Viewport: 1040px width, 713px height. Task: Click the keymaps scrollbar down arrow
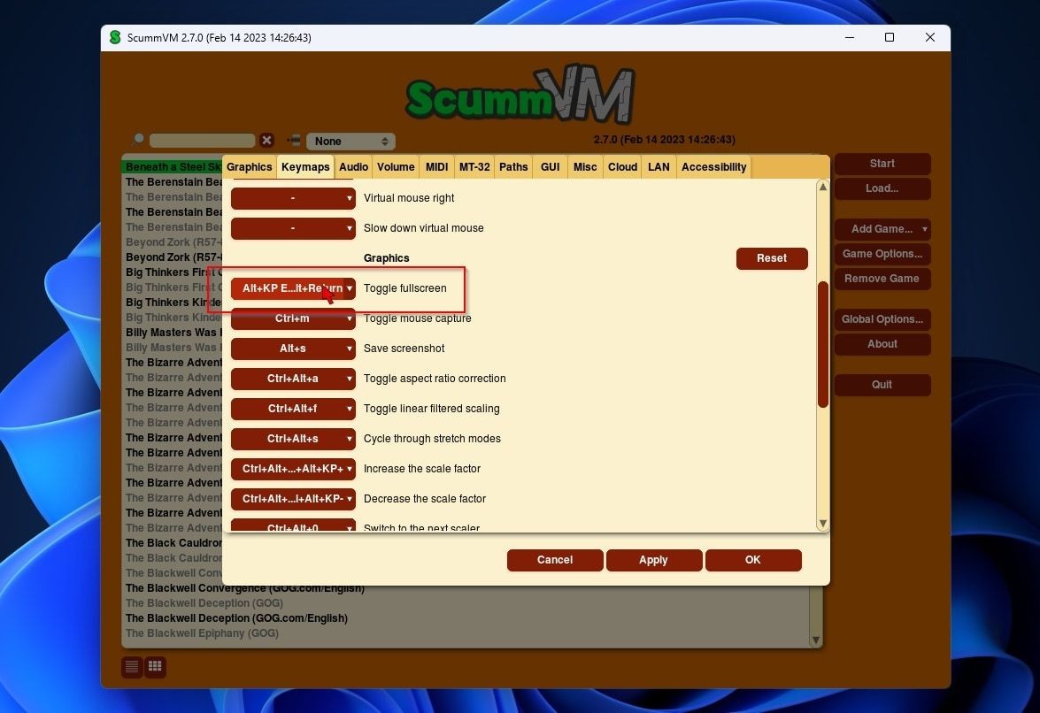coord(823,524)
